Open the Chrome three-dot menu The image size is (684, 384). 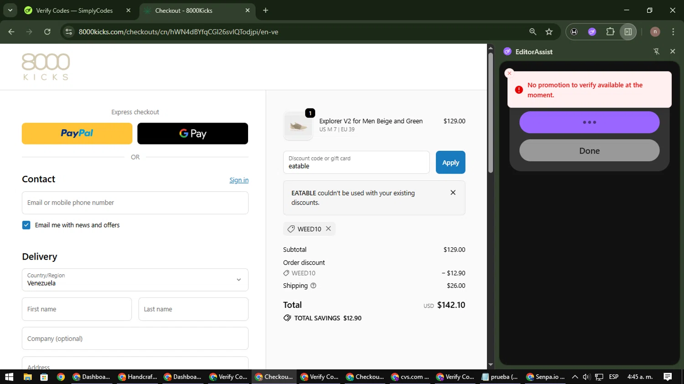coord(673,31)
